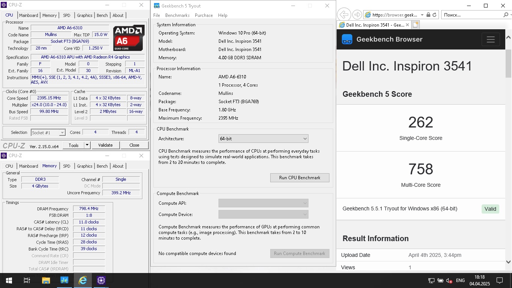
Task: Open About tab in top CPU-Z window
Action: 118,15
